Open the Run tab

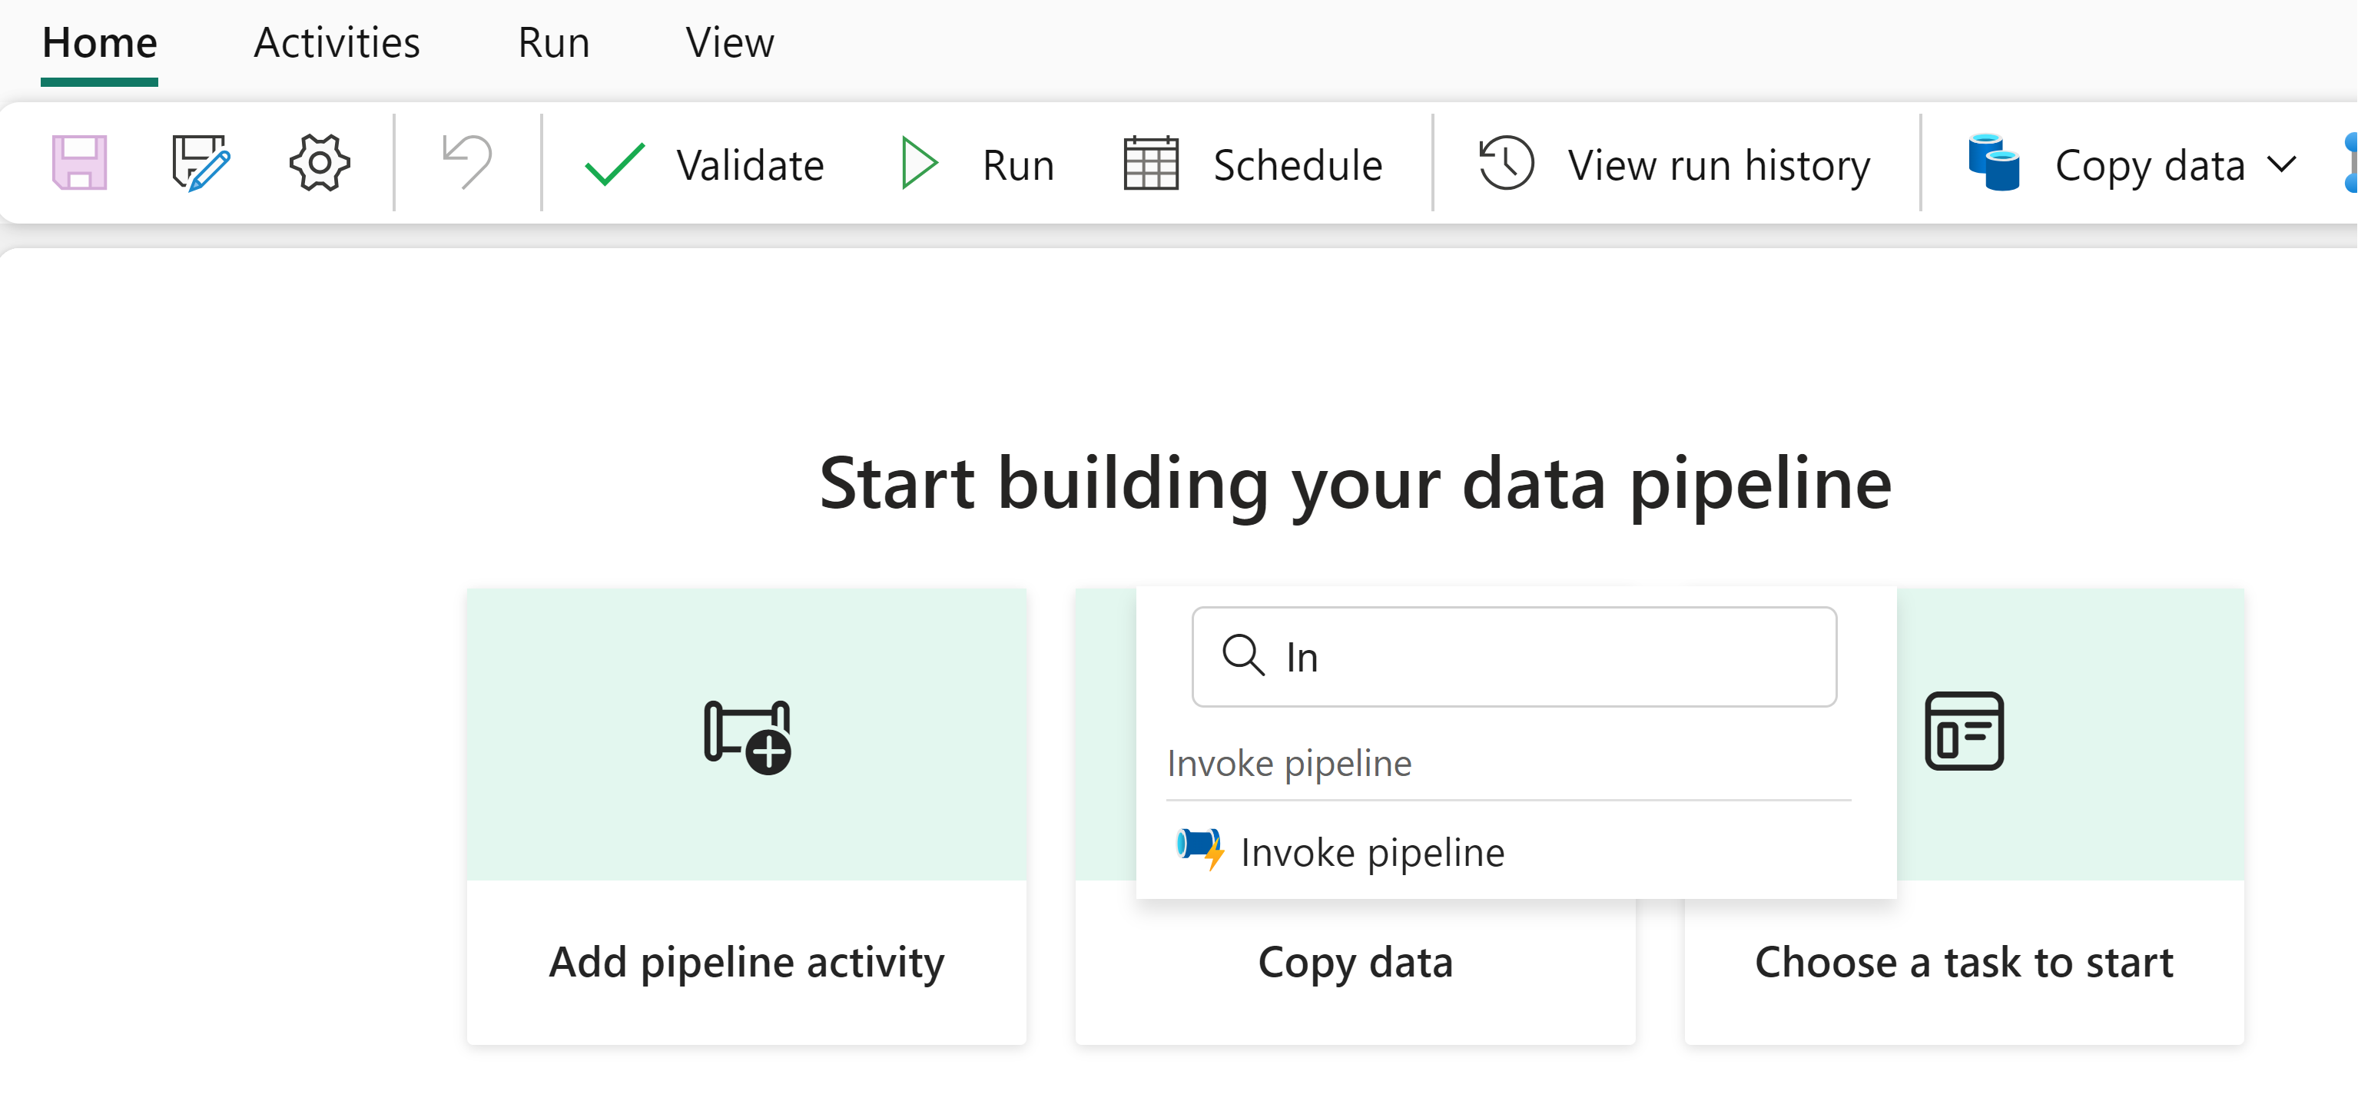tap(553, 43)
